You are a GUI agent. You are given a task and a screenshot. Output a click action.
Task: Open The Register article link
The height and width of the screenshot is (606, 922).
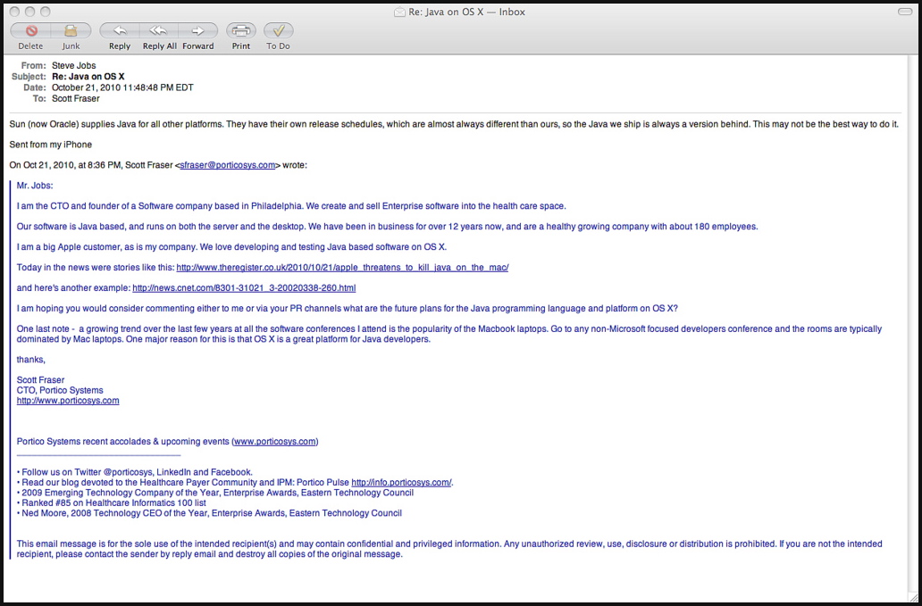click(342, 268)
